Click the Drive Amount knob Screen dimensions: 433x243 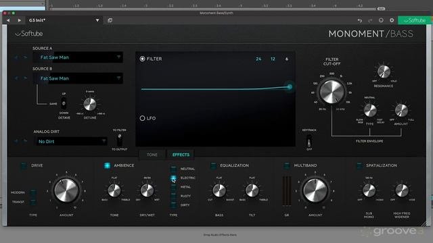[x=66, y=190]
